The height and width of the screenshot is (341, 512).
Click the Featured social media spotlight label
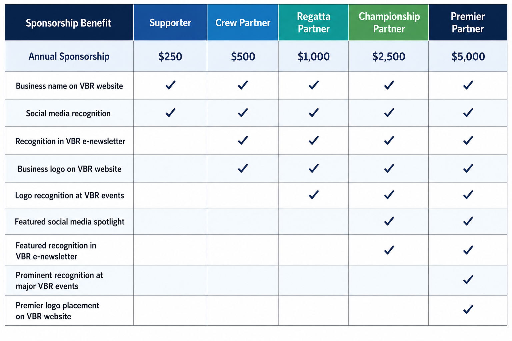tap(69, 222)
